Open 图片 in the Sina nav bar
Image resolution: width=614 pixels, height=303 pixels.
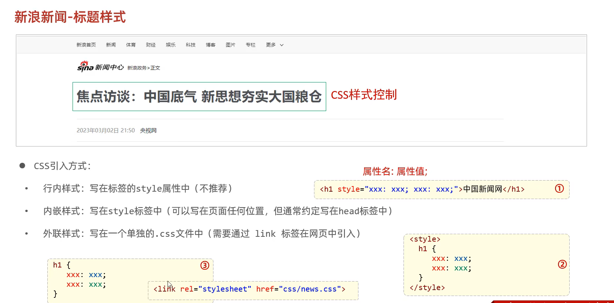(x=231, y=45)
